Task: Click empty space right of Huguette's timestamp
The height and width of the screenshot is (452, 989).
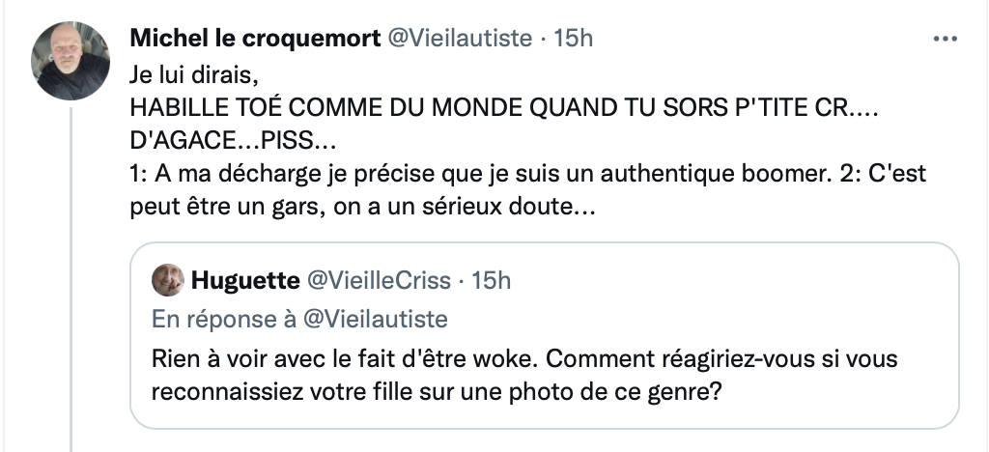Action: click(724, 281)
